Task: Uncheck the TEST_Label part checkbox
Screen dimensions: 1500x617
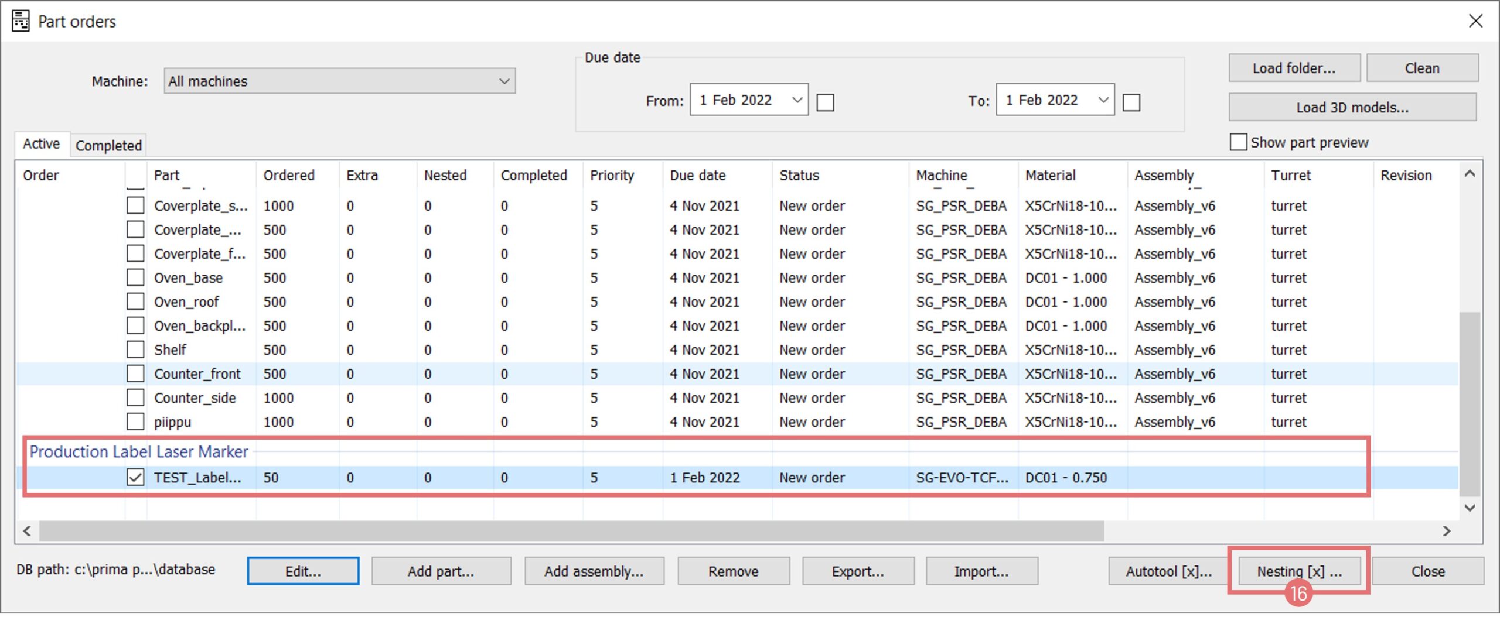Action: 135,478
